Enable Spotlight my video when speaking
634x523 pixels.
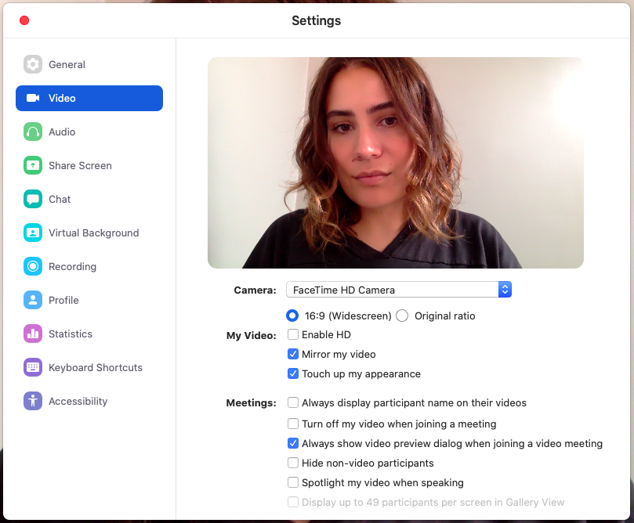tap(293, 482)
